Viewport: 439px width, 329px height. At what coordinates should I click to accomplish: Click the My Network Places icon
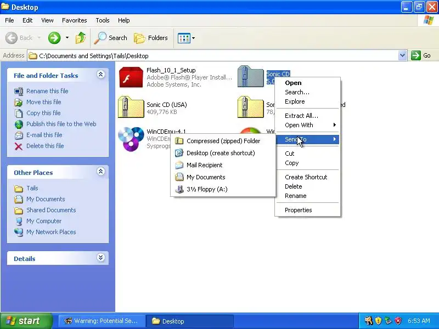coord(19,232)
